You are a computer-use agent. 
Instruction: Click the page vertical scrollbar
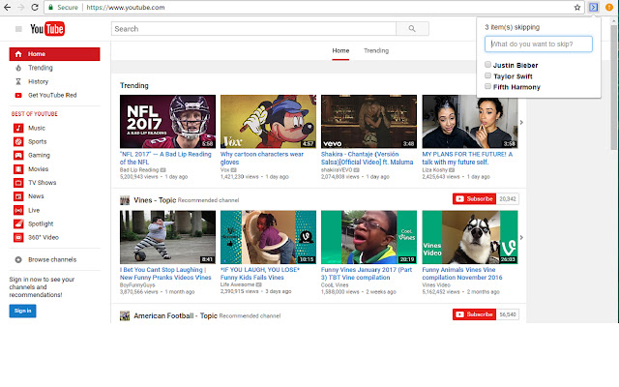[x=613, y=87]
